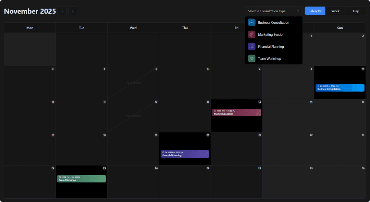
Task: Open the Team Workshop event on the 25th
Action: tap(81, 179)
